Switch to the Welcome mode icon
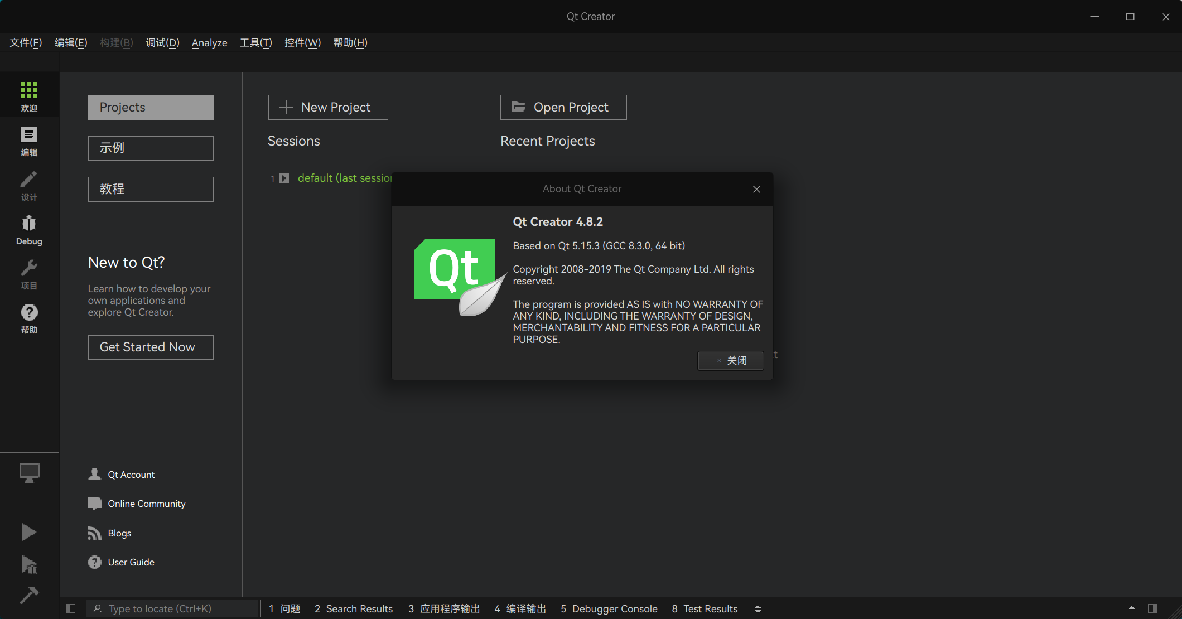This screenshot has height=619, width=1182. (x=29, y=96)
